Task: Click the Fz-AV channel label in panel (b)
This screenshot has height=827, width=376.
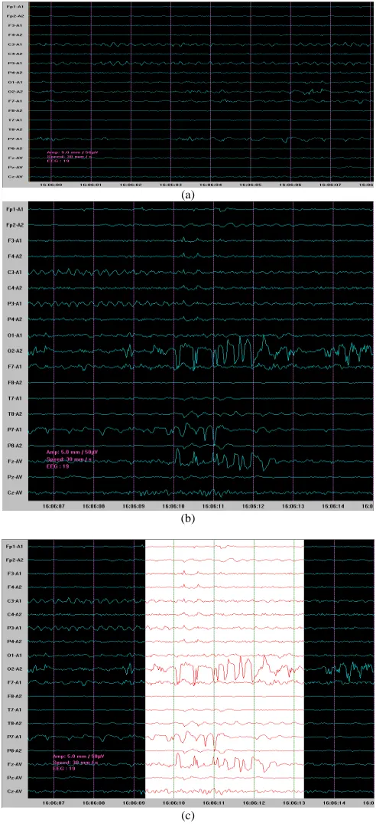Action: pyautogui.click(x=15, y=461)
